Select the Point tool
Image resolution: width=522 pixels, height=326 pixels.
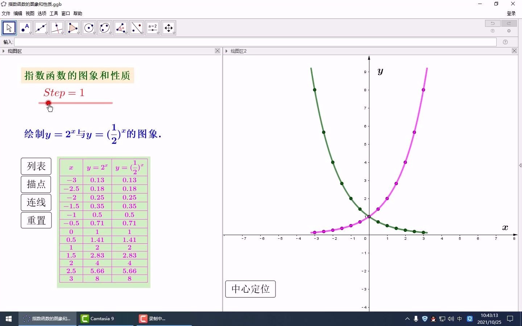coord(25,28)
